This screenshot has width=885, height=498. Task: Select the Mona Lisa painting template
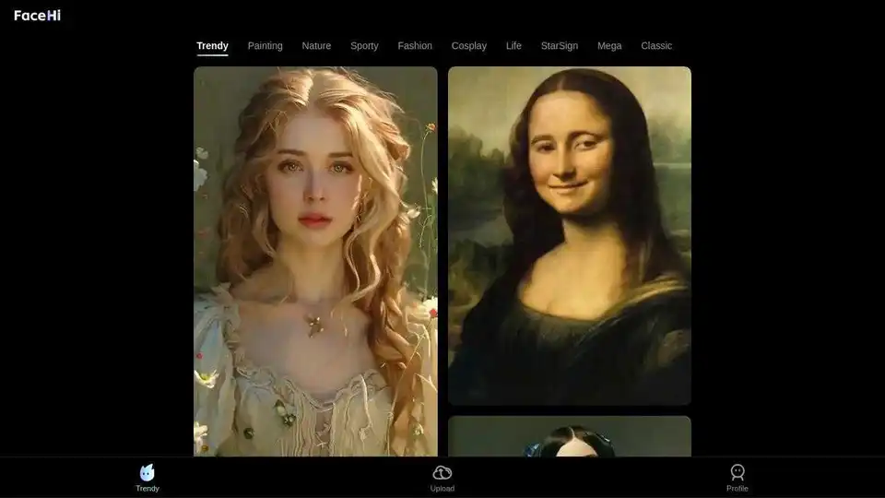coord(570,236)
